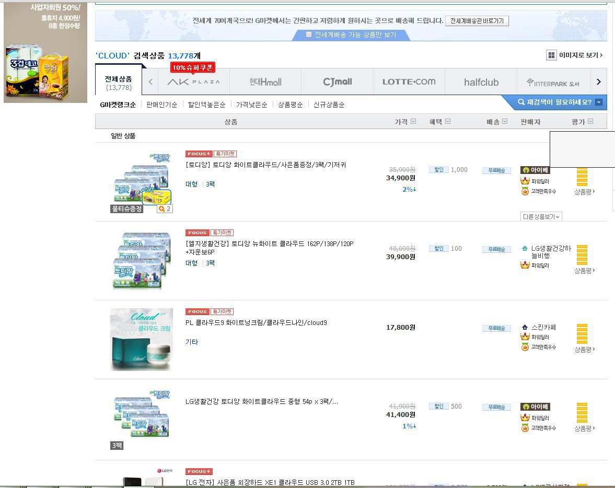Open the CJmall store tab
Screen dimensions: 615x488
338,82
